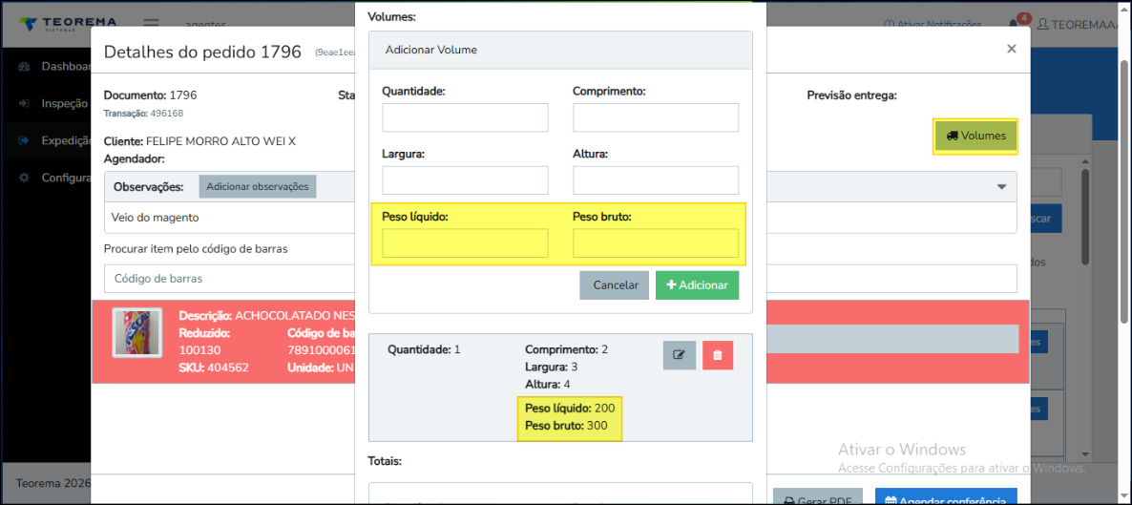Click the Dashboard gauge icon in the sidebar
Viewport: 1132px width, 505px height.
[x=24, y=67]
